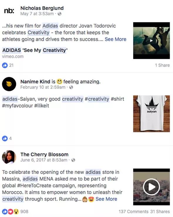Screen dimensions: 173x217
Task: Play The Cherry Blossom's video
Action: 152,187
